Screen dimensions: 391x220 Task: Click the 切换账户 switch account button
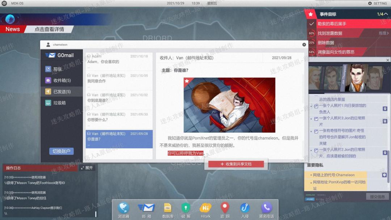61,151
